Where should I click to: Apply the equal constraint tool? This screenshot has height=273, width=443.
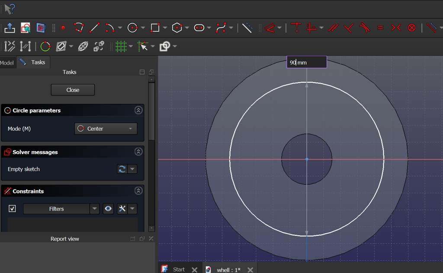(x=380, y=28)
